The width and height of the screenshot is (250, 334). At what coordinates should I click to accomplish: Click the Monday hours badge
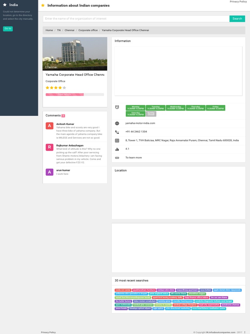[136, 108]
